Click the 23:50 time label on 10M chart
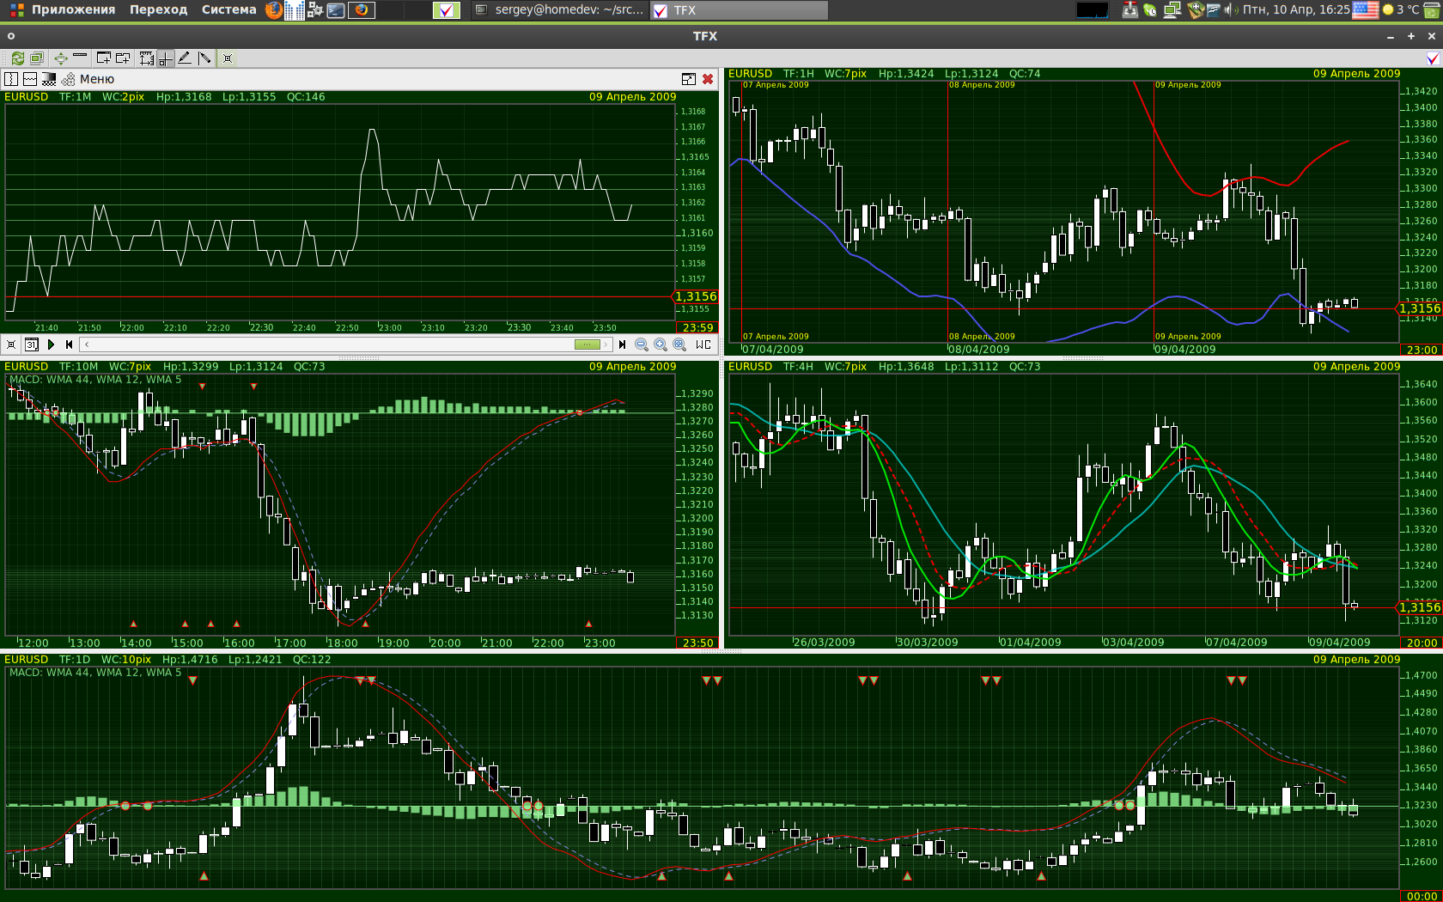The image size is (1443, 902). click(x=698, y=643)
